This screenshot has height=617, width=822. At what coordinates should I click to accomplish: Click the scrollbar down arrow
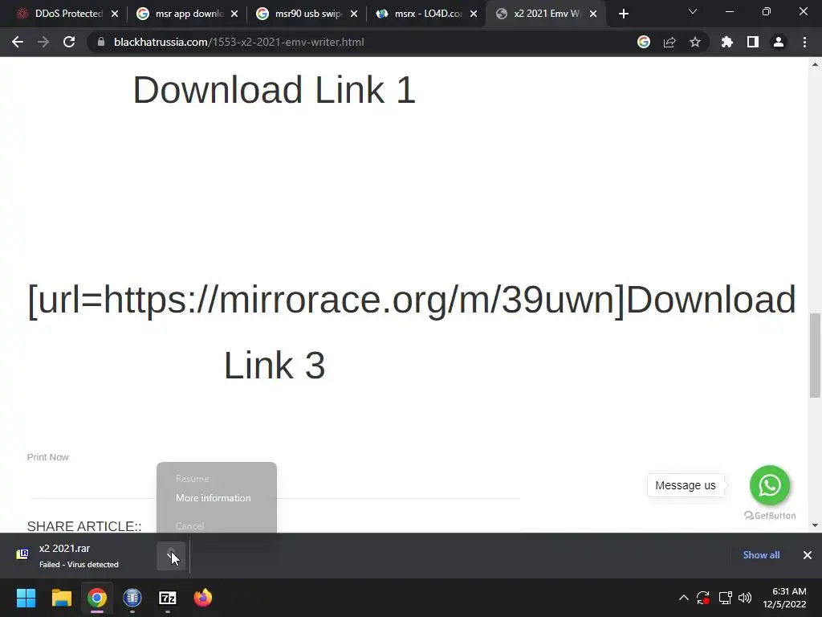[x=815, y=525]
